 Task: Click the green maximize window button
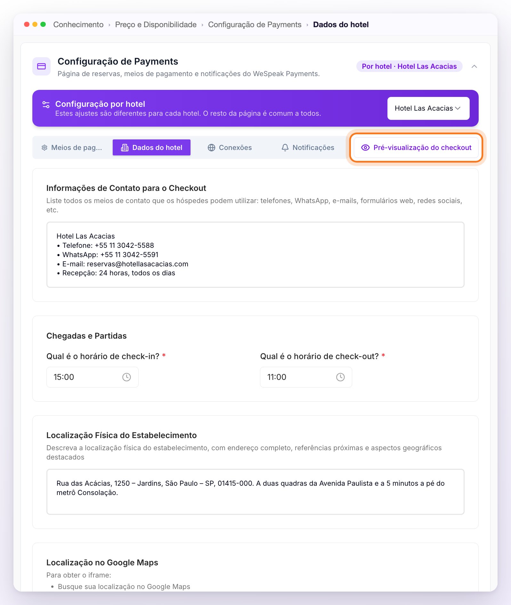coord(43,24)
